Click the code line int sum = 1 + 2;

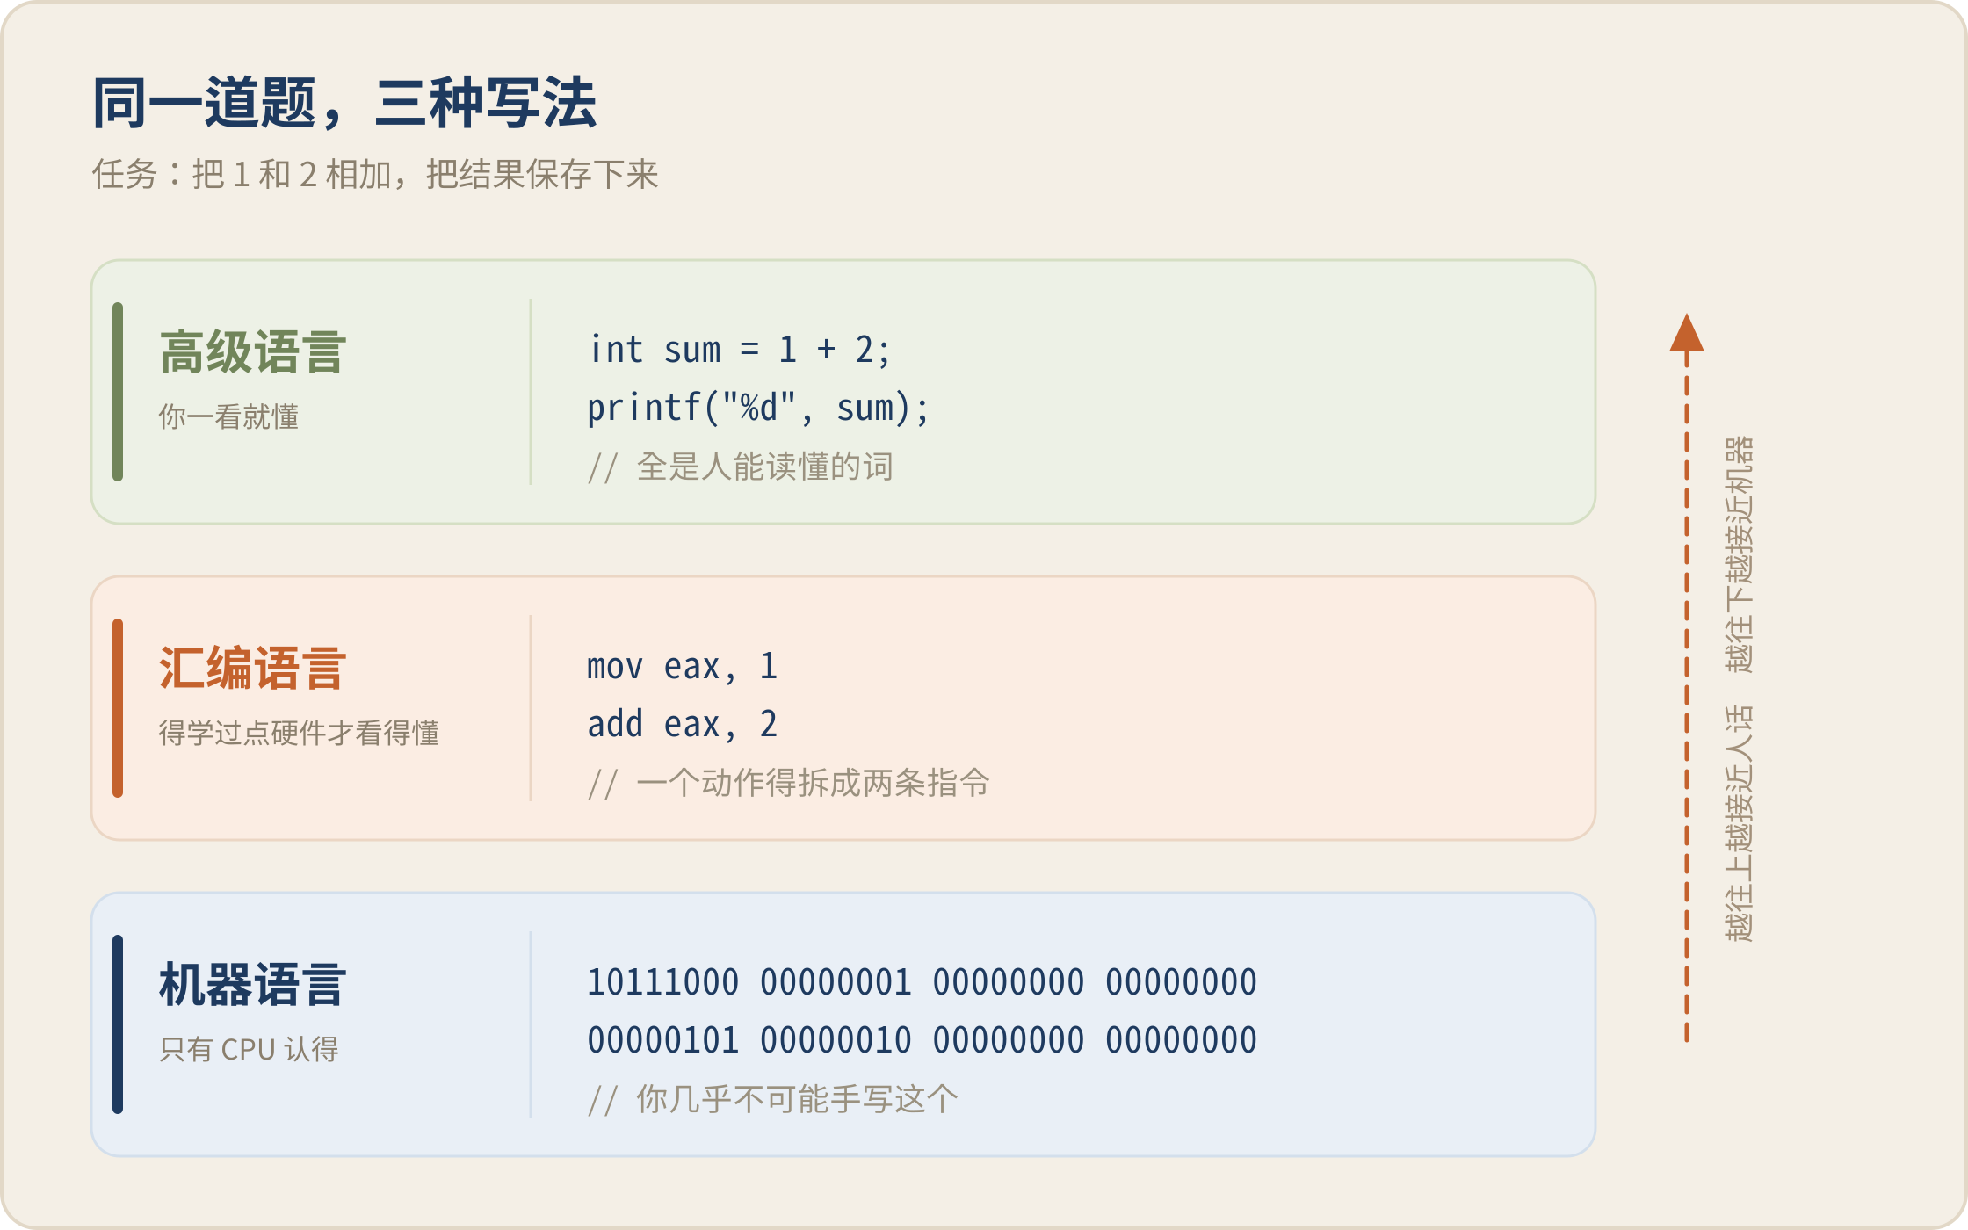(740, 350)
